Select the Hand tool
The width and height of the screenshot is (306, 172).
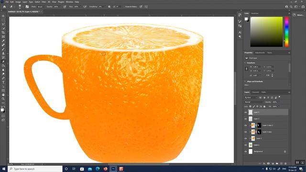3,95
